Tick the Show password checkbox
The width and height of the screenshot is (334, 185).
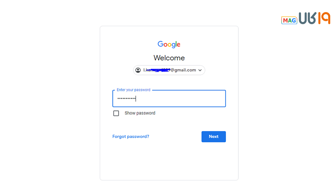pyautogui.click(x=116, y=113)
